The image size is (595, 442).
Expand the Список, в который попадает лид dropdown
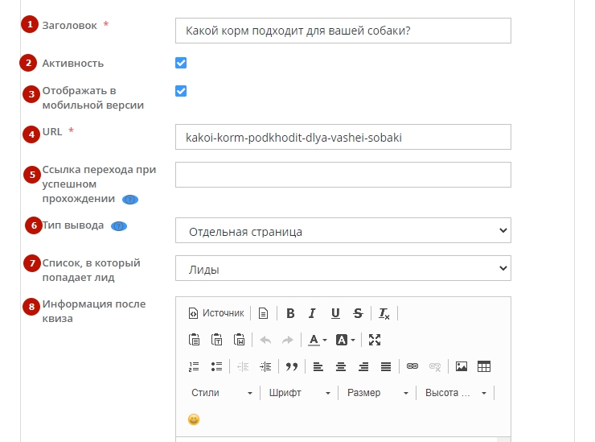(343, 269)
